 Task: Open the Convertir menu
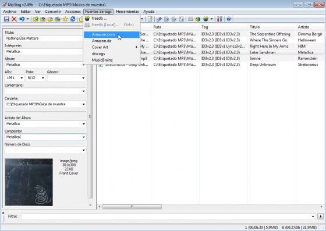(x=53, y=12)
